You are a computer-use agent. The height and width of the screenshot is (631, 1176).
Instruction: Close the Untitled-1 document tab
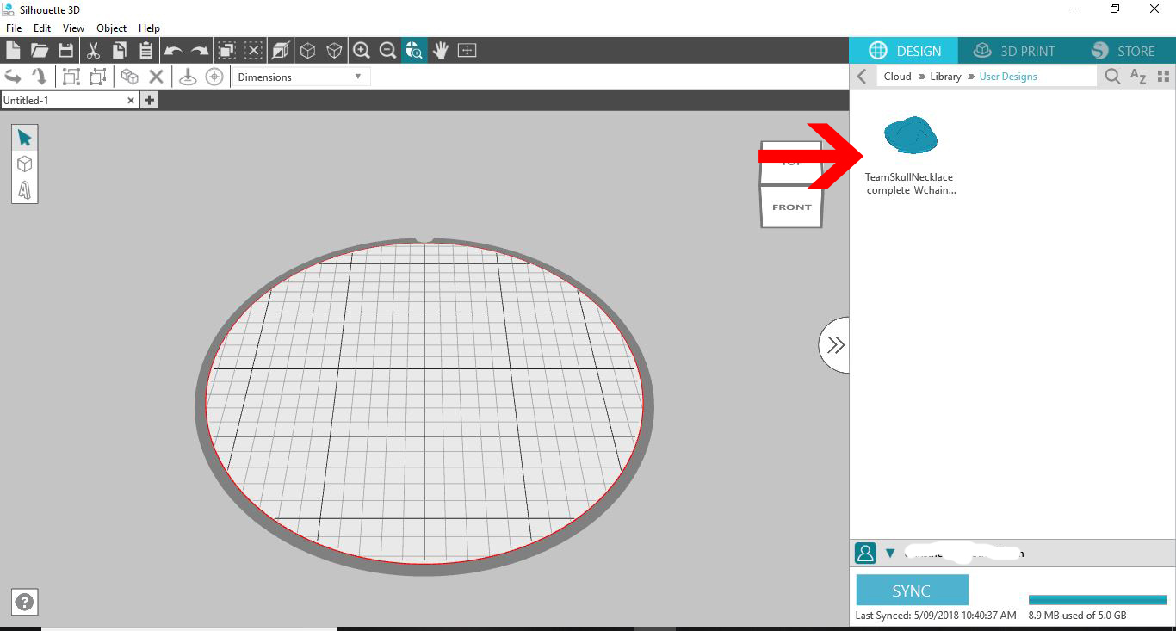(x=131, y=100)
